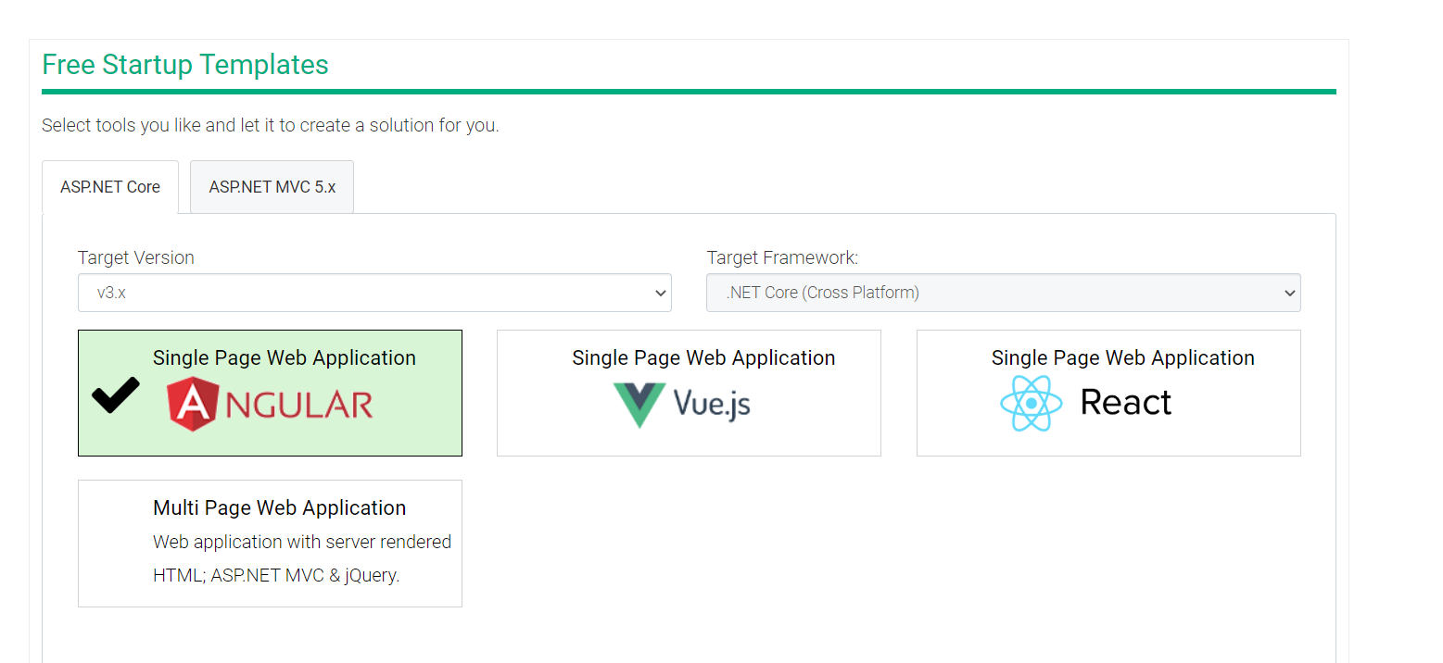1443x663 pixels.
Task: Click the server rendered HTML description text
Action: pyautogui.click(x=301, y=558)
